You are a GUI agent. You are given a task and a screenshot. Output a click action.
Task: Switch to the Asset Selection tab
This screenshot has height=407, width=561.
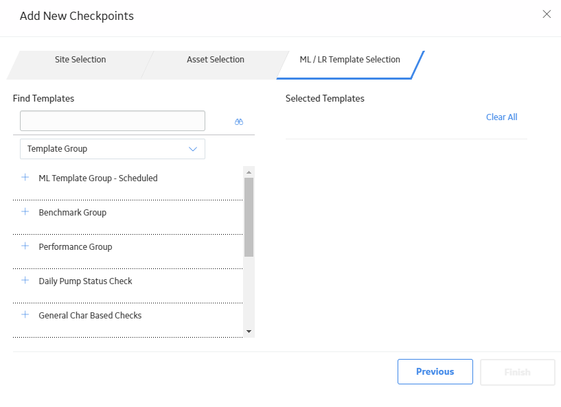pyautogui.click(x=216, y=60)
